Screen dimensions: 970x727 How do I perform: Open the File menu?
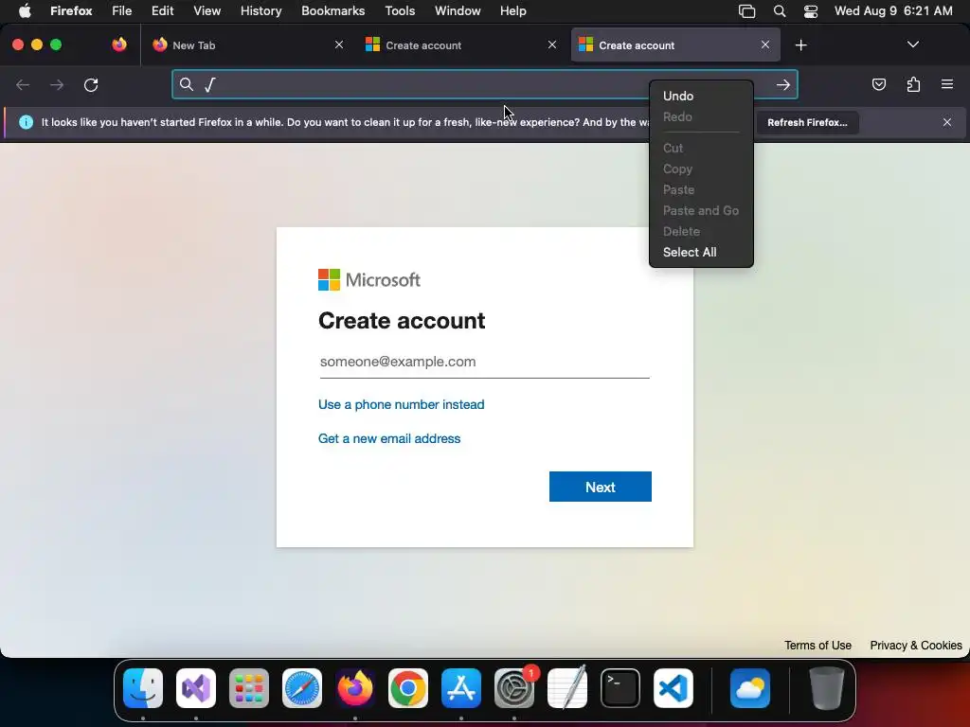click(x=122, y=10)
